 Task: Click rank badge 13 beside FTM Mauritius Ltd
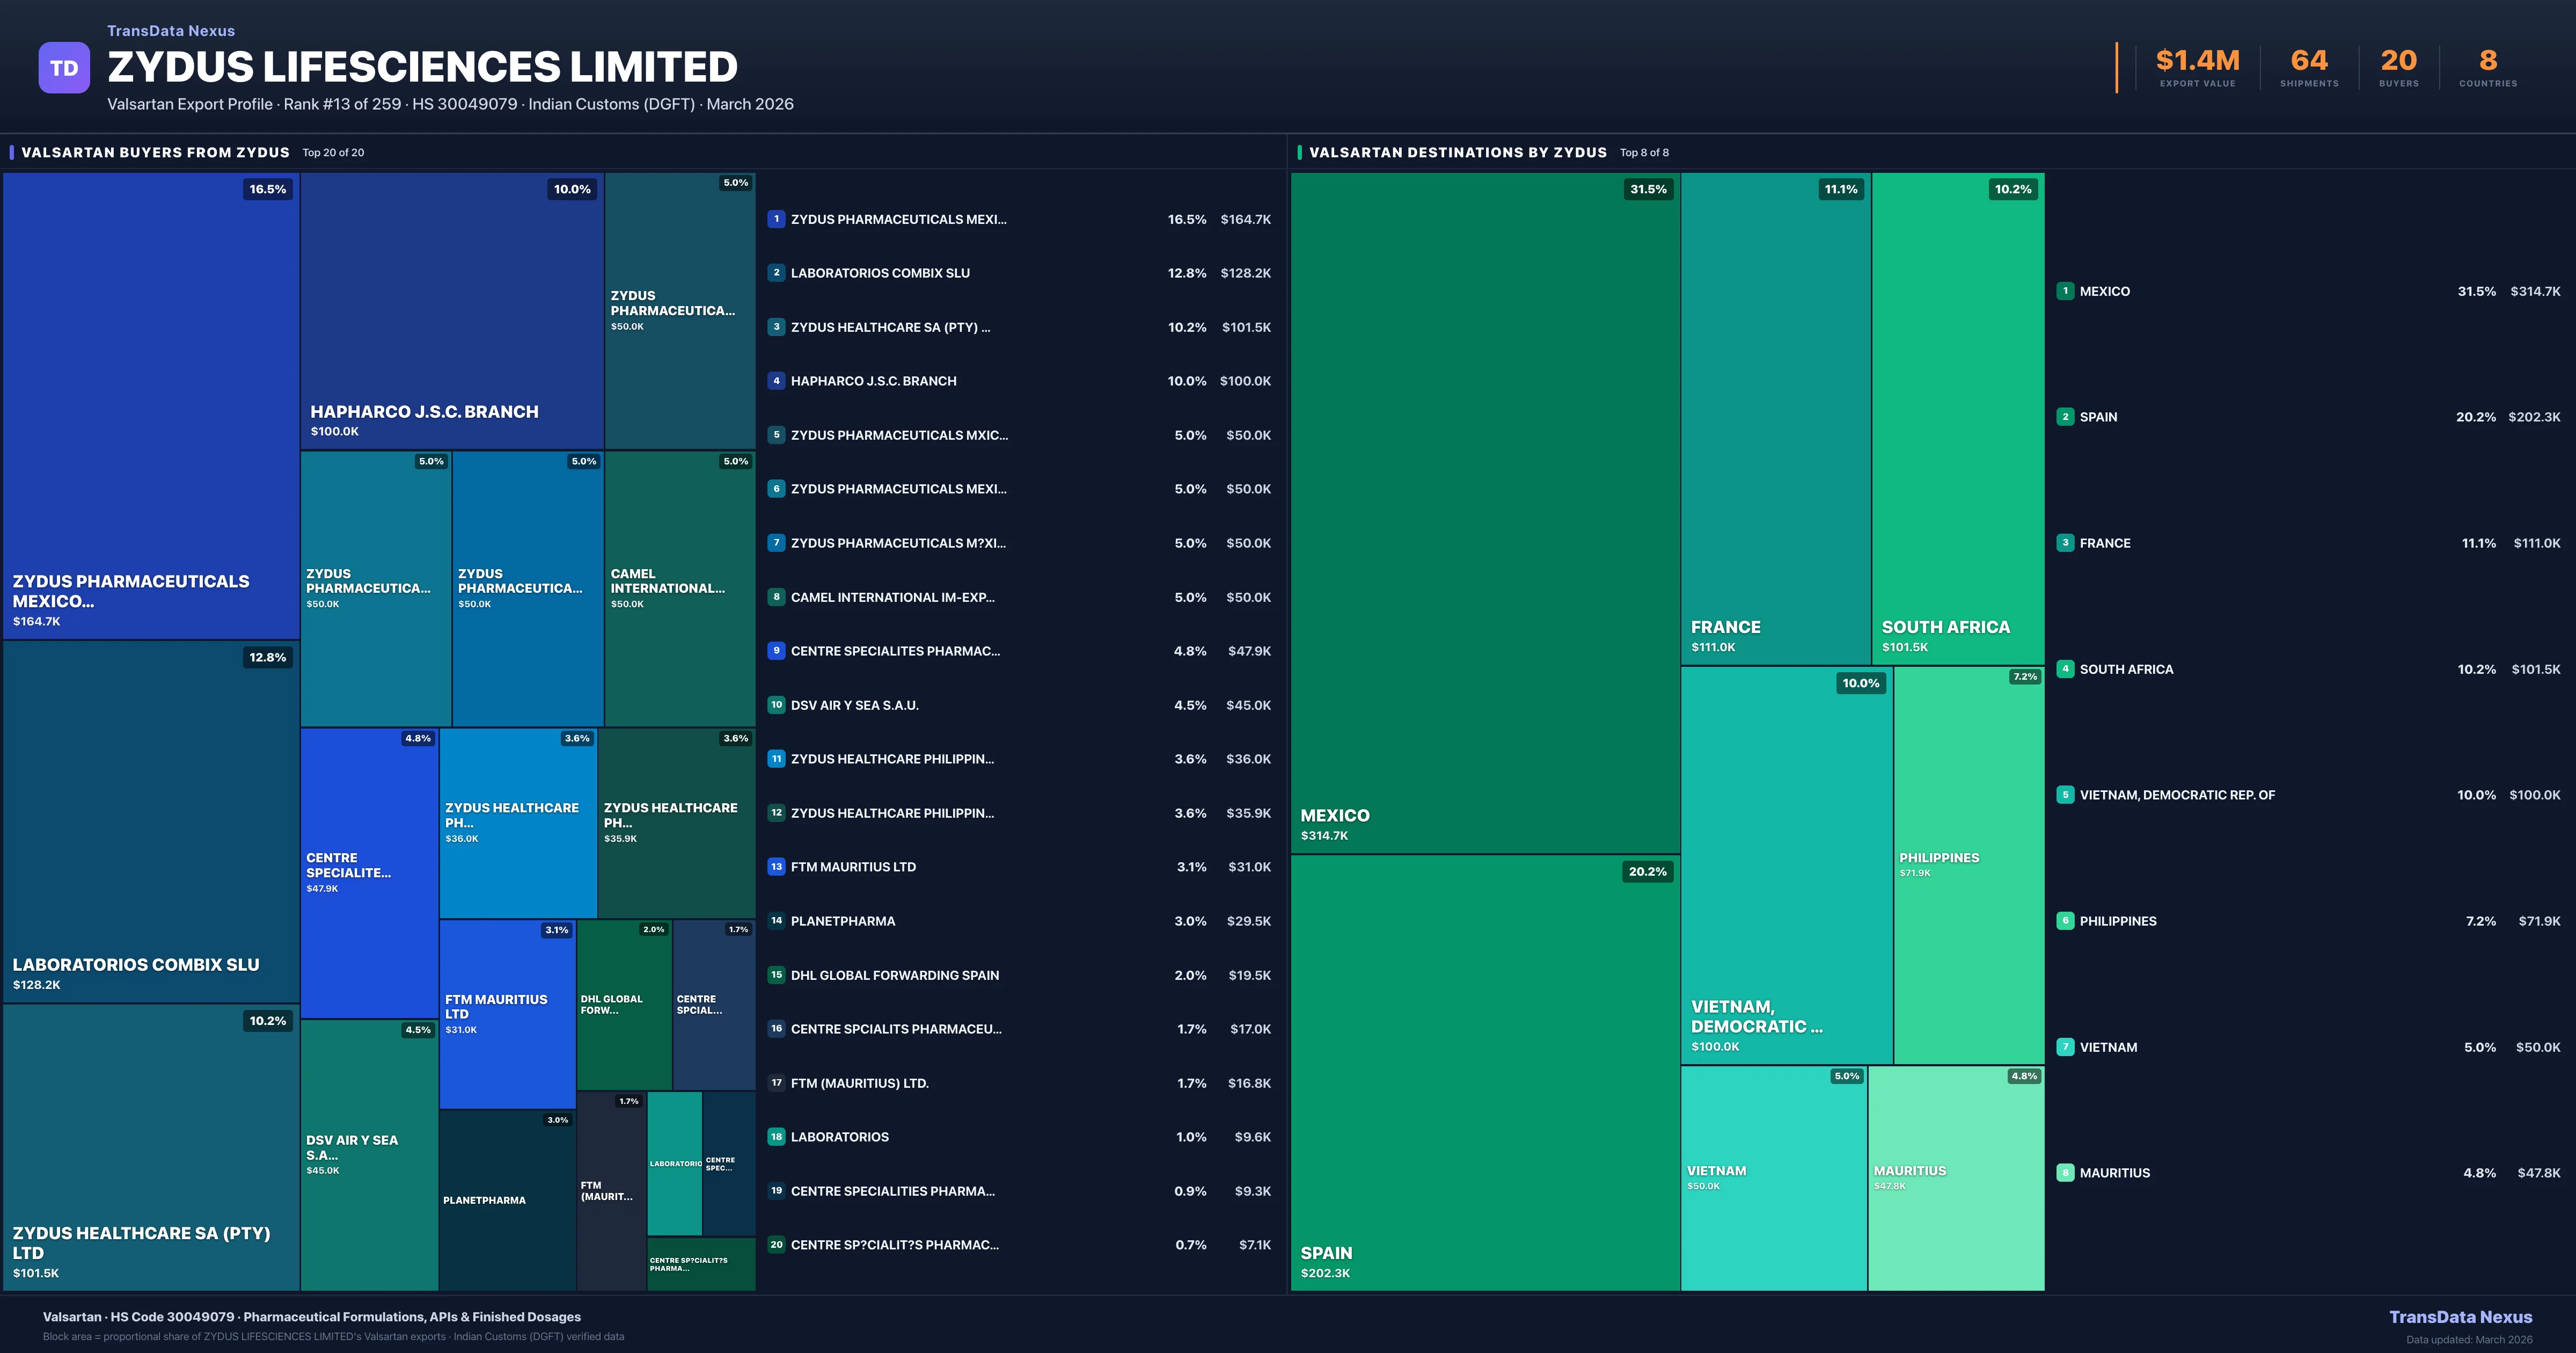coord(776,867)
